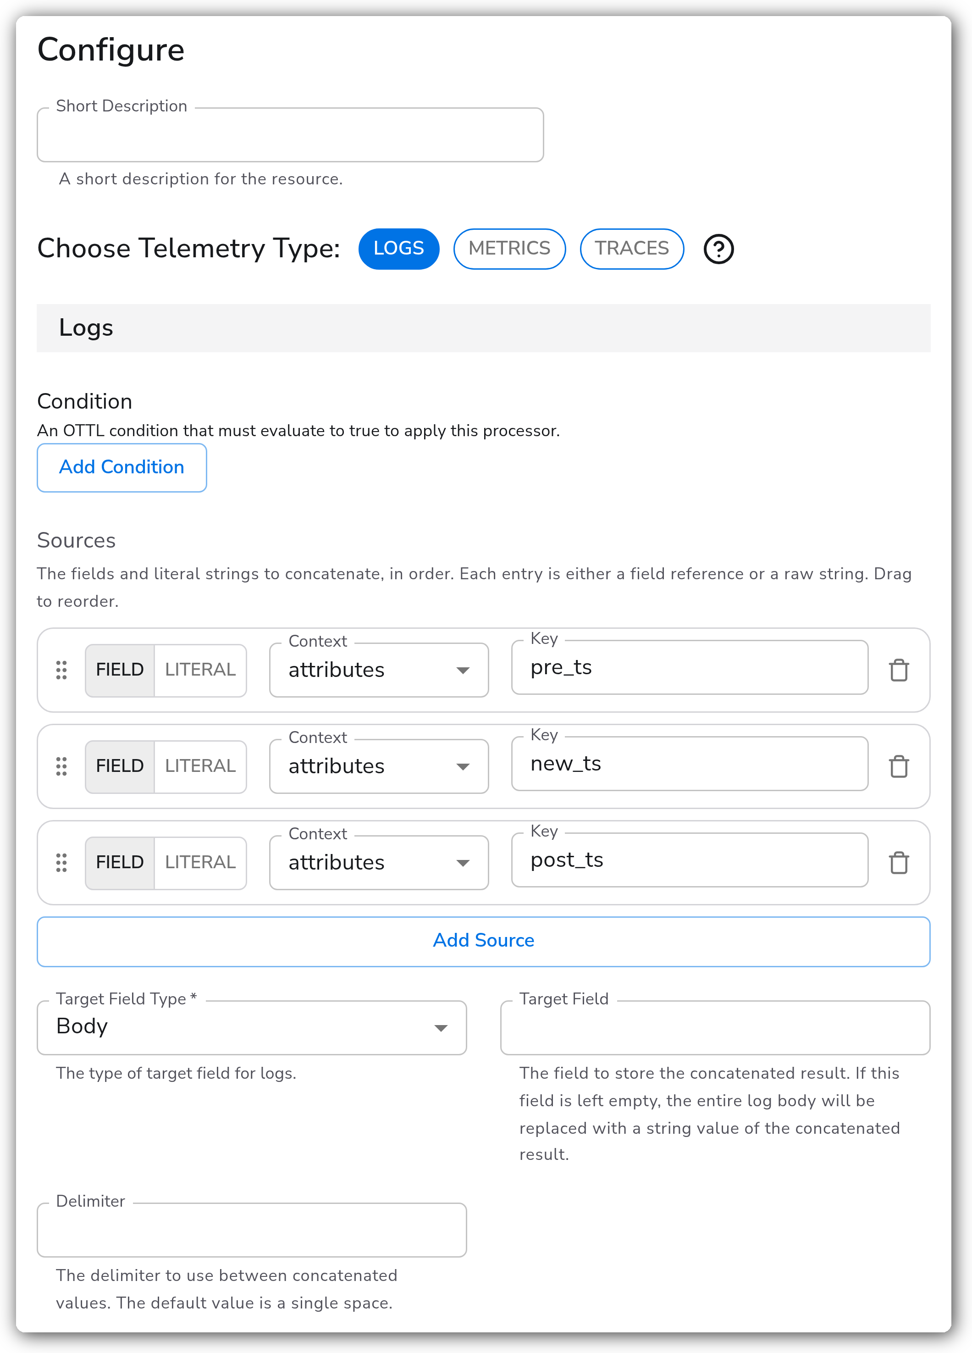Switch new_ts row to LITERAL mode

point(200,766)
